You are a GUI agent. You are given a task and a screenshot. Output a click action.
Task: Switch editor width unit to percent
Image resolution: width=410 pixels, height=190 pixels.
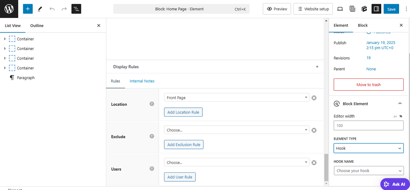401,116
